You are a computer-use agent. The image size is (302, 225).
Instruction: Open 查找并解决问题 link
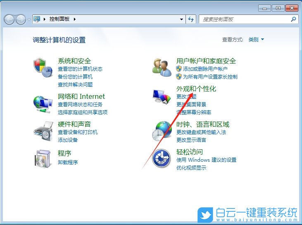(75, 84)
